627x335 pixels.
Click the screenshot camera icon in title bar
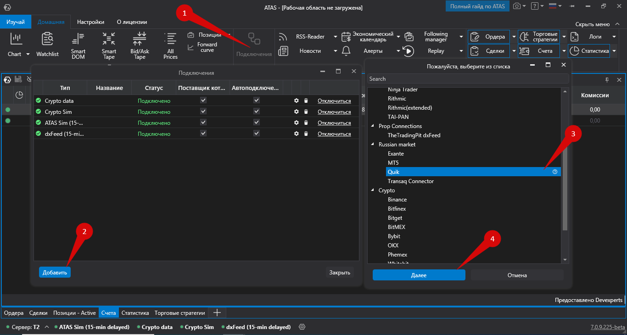517,6
